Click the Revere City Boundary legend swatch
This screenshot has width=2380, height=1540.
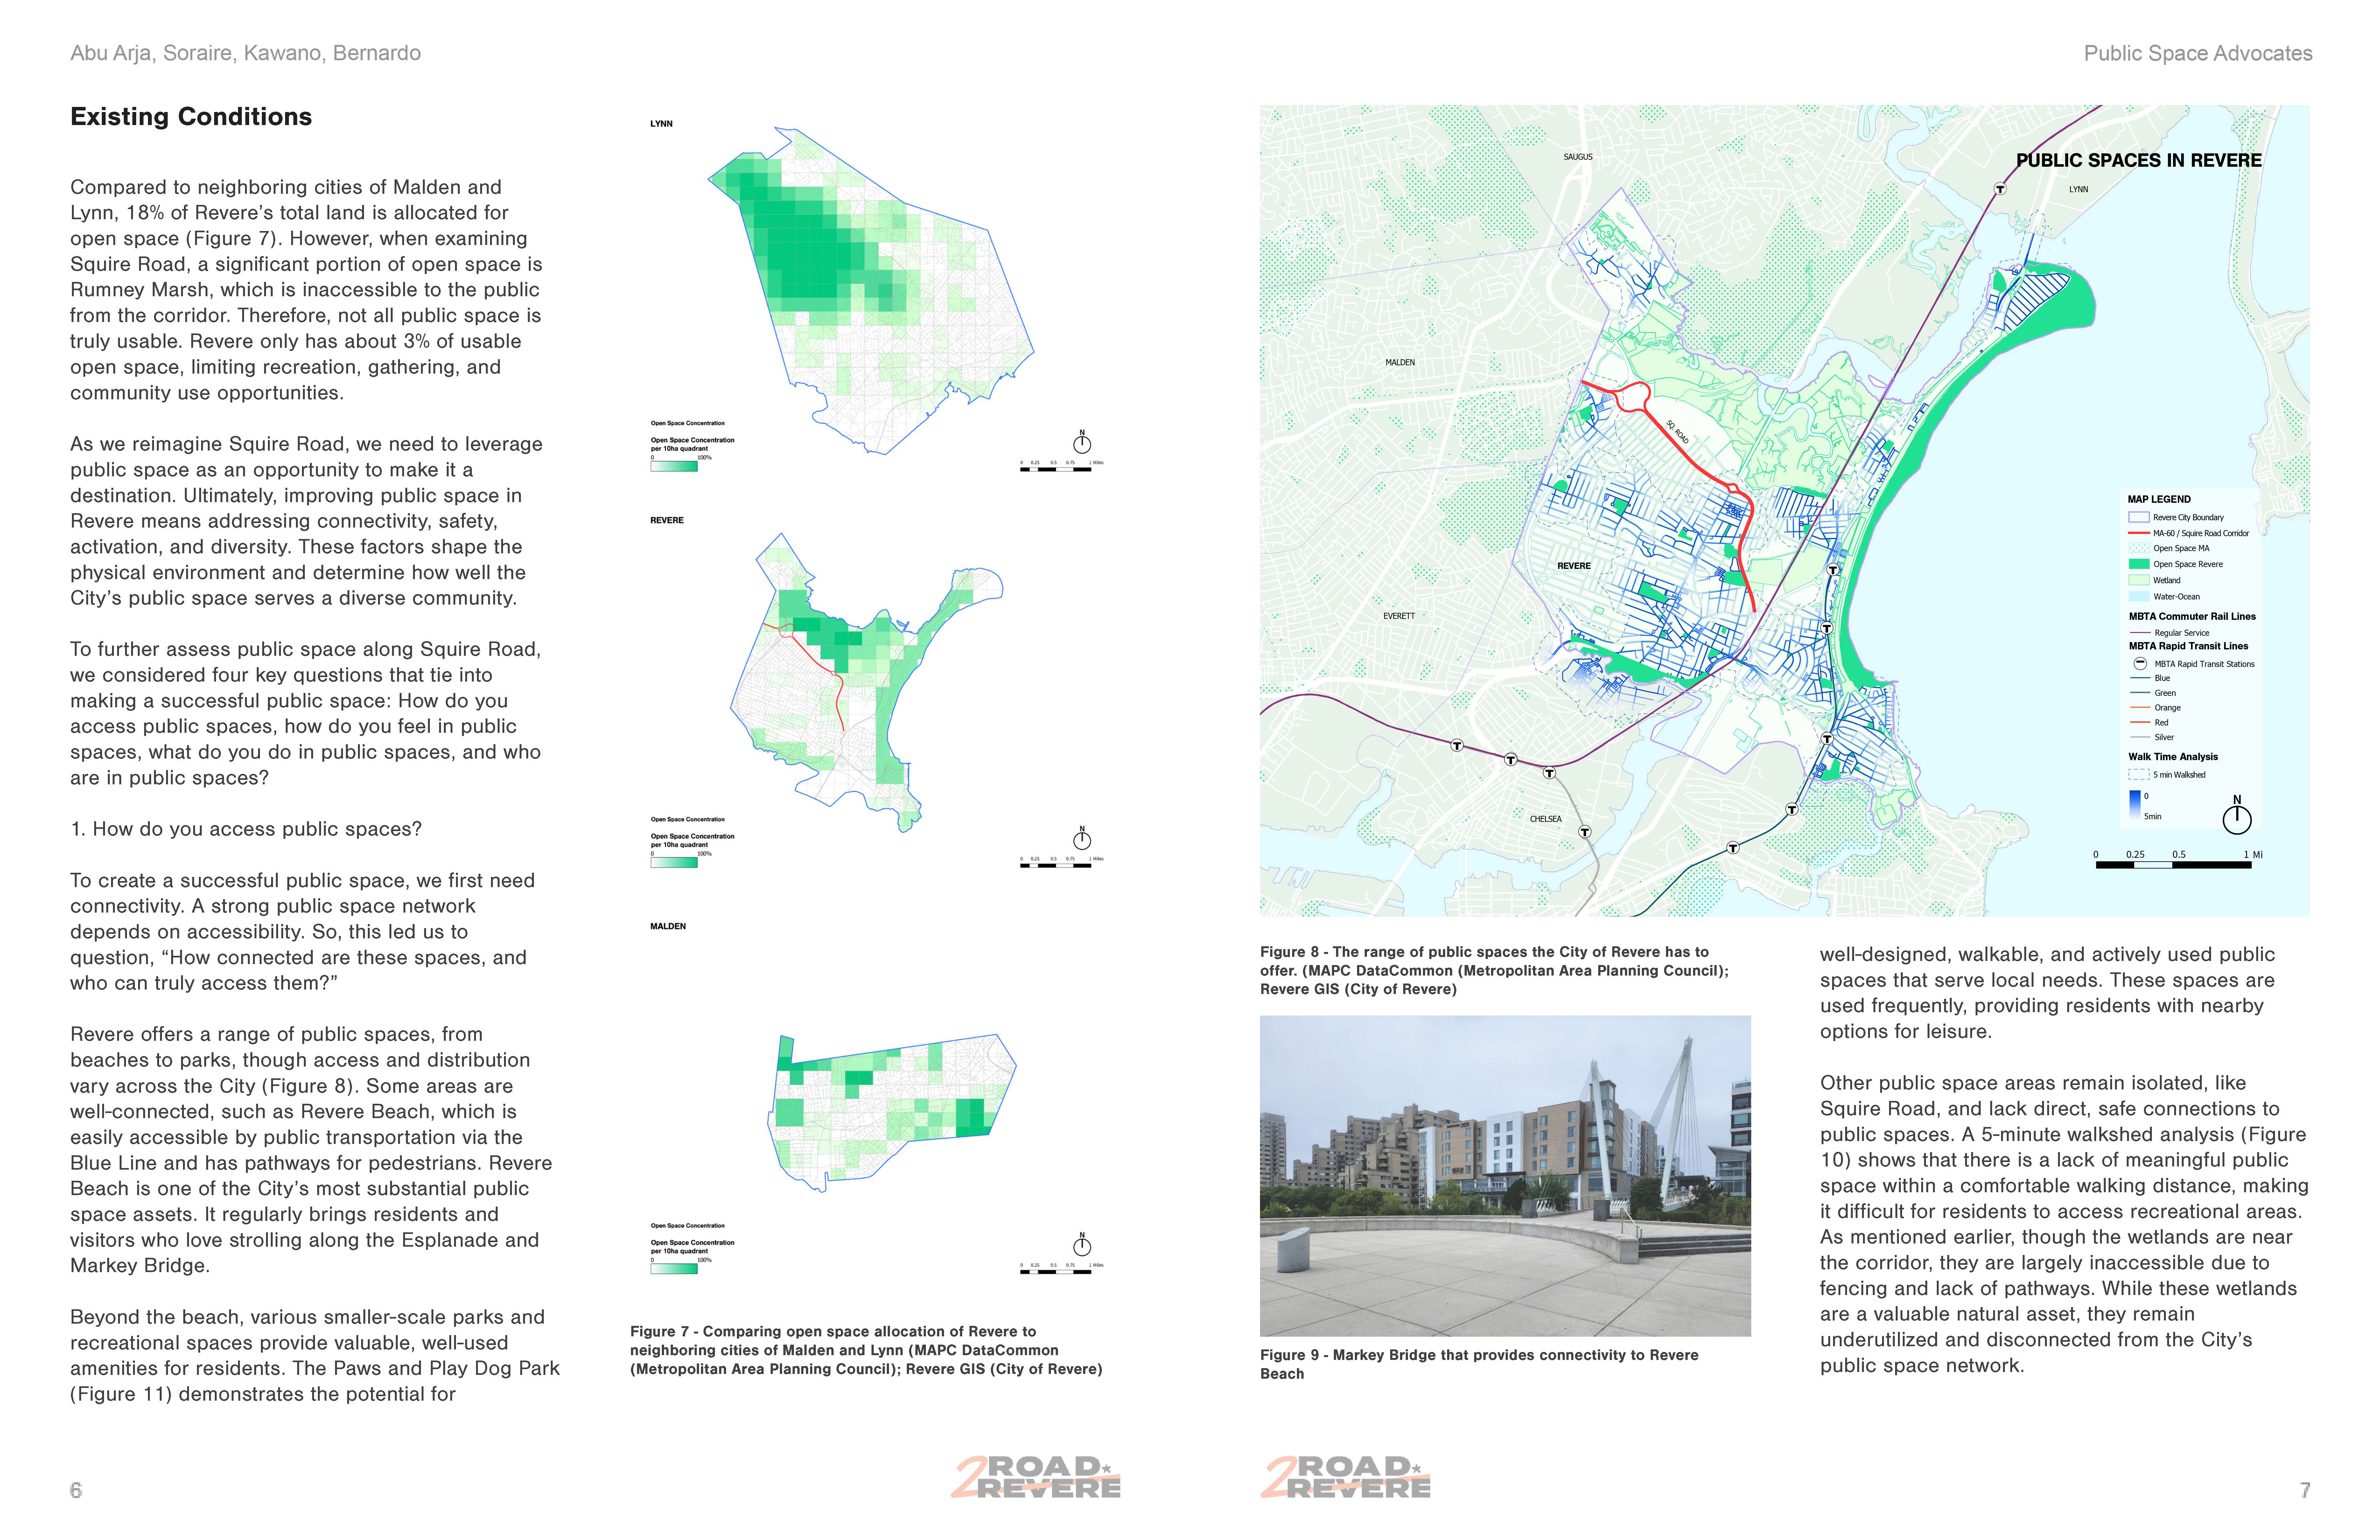[x=2139, y=517]
